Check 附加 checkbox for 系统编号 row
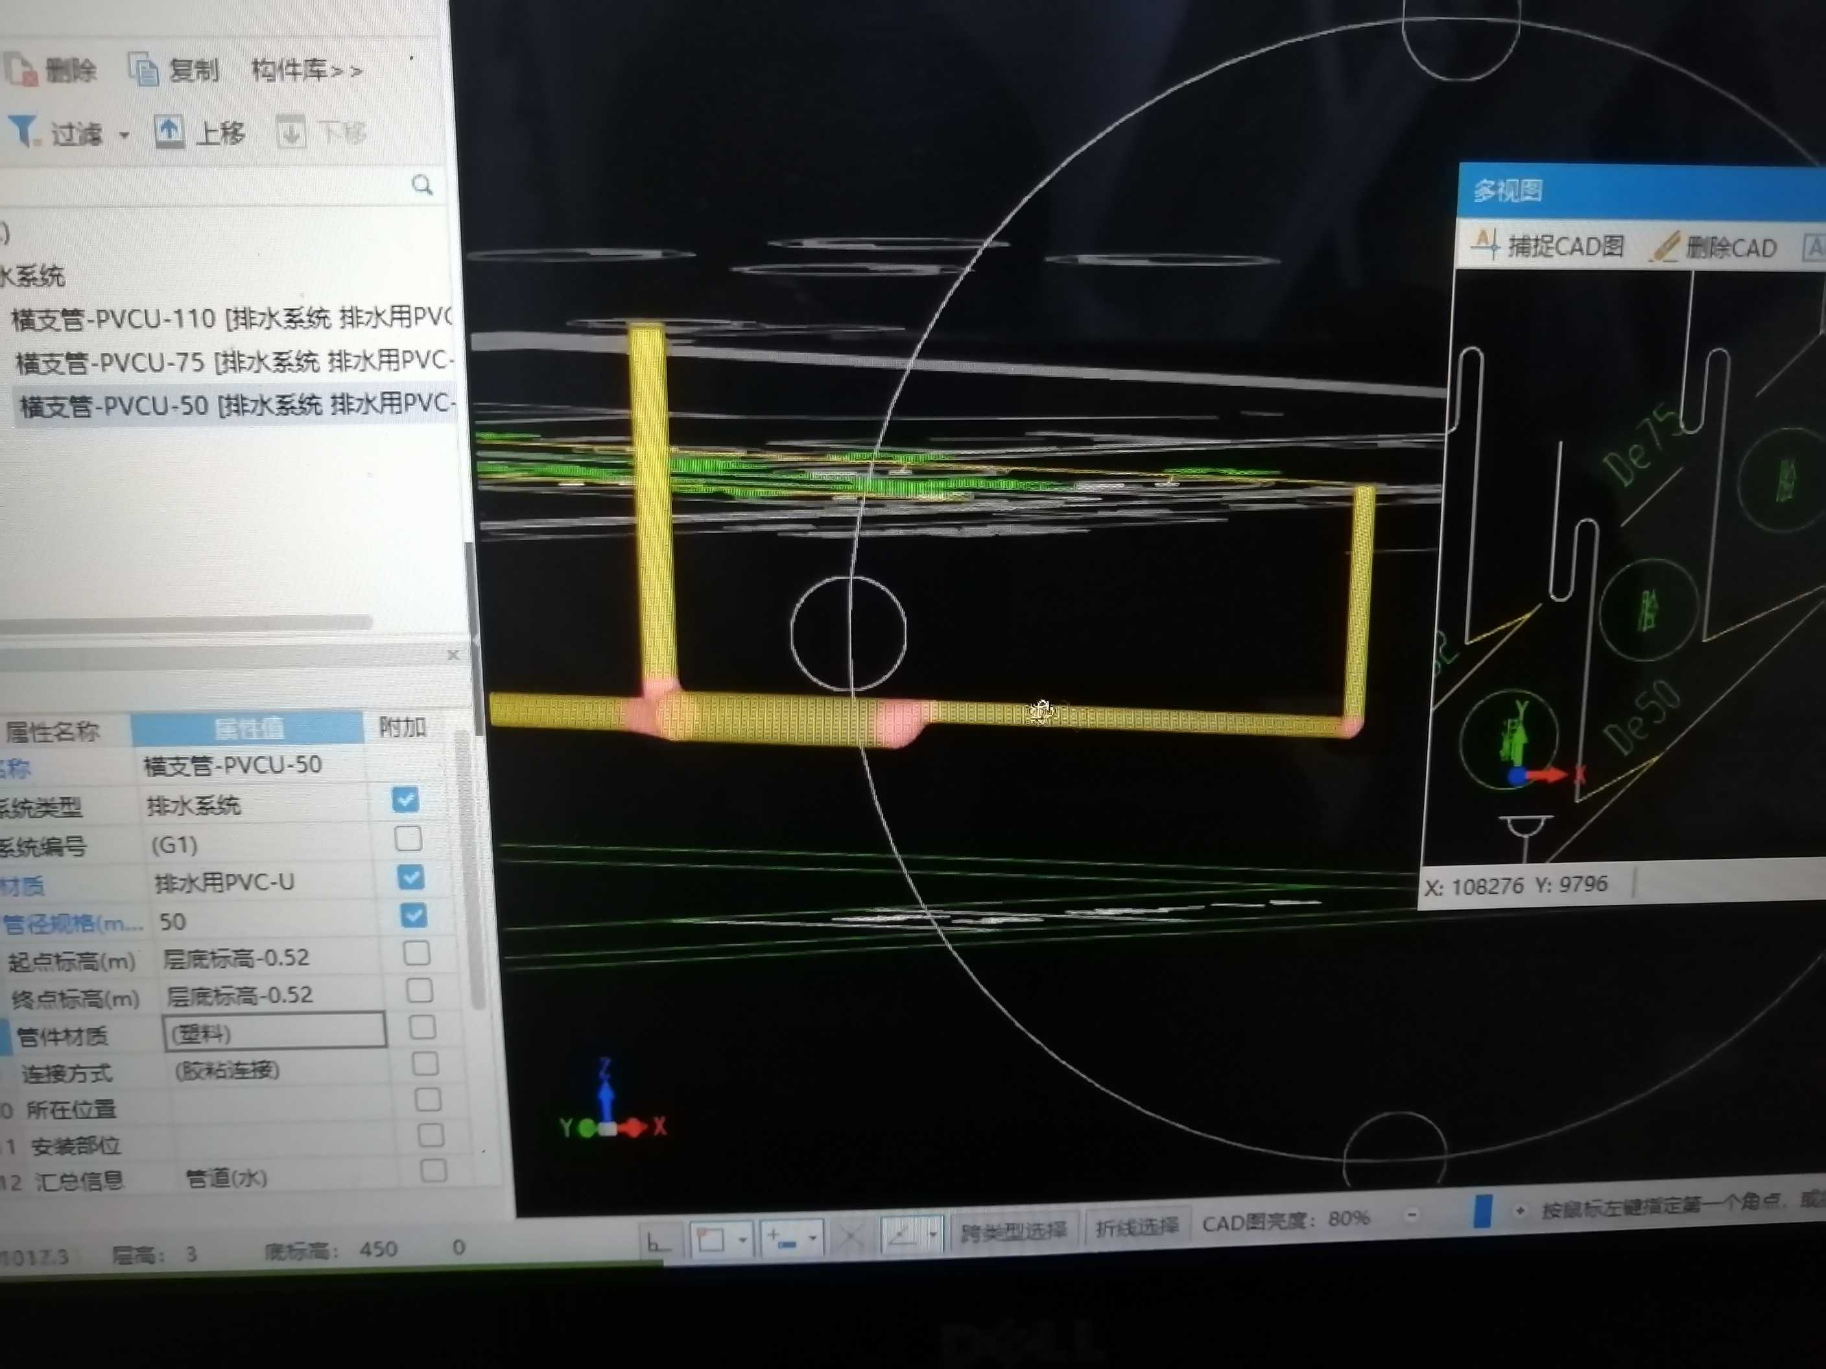This screenshot has width=1826, height=1369. [408, 838]
